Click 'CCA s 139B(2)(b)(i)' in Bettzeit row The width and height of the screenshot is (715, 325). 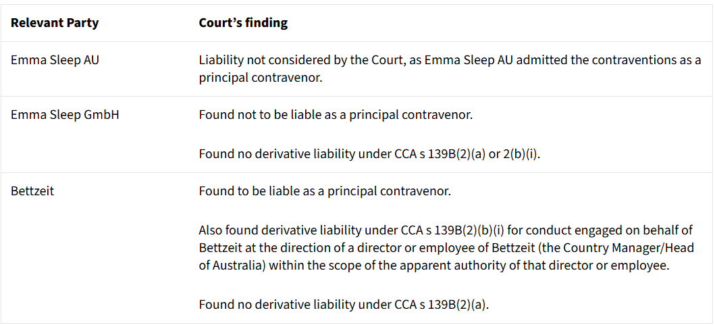pyautogui.click(x=445, y=231)
